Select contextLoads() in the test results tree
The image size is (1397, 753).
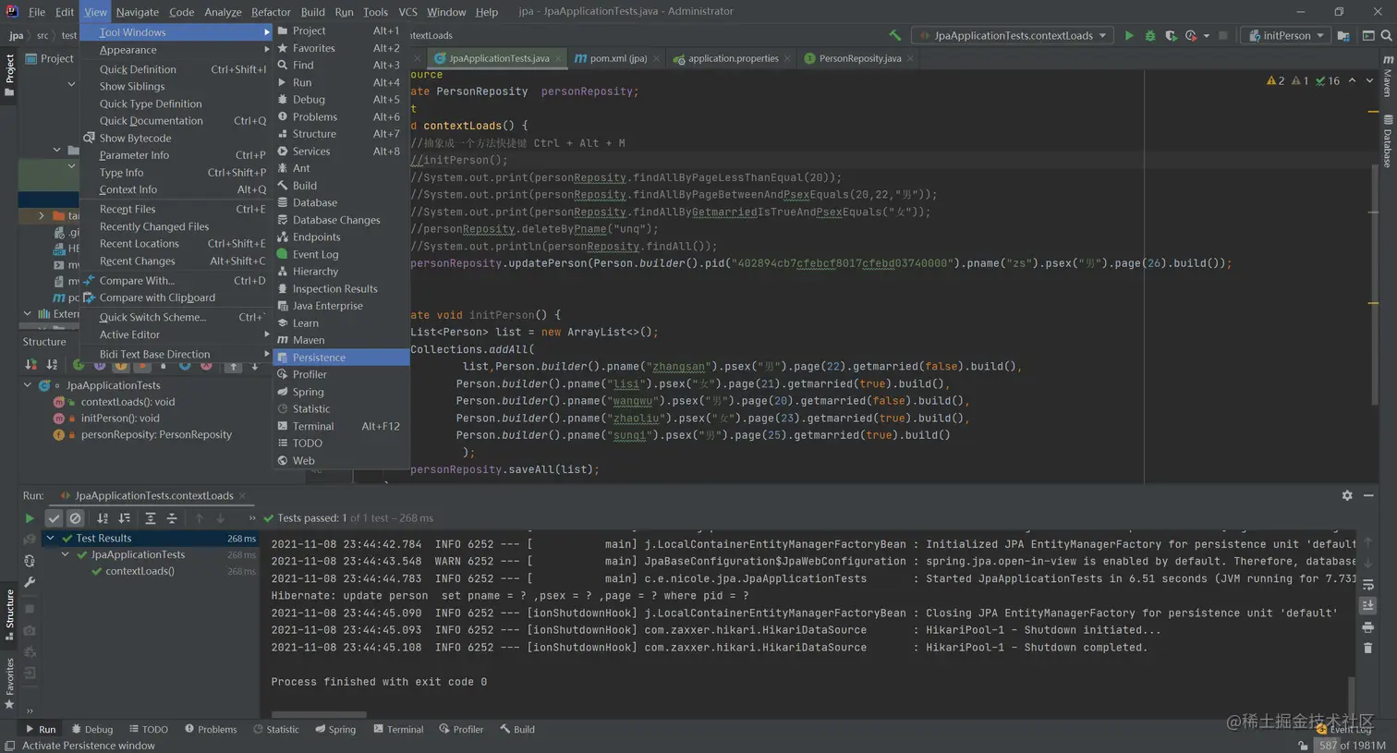click(x=140, y=571)
